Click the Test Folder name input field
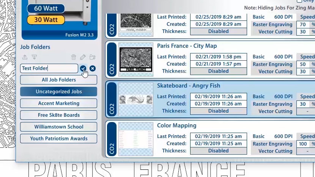 [49, 69]
